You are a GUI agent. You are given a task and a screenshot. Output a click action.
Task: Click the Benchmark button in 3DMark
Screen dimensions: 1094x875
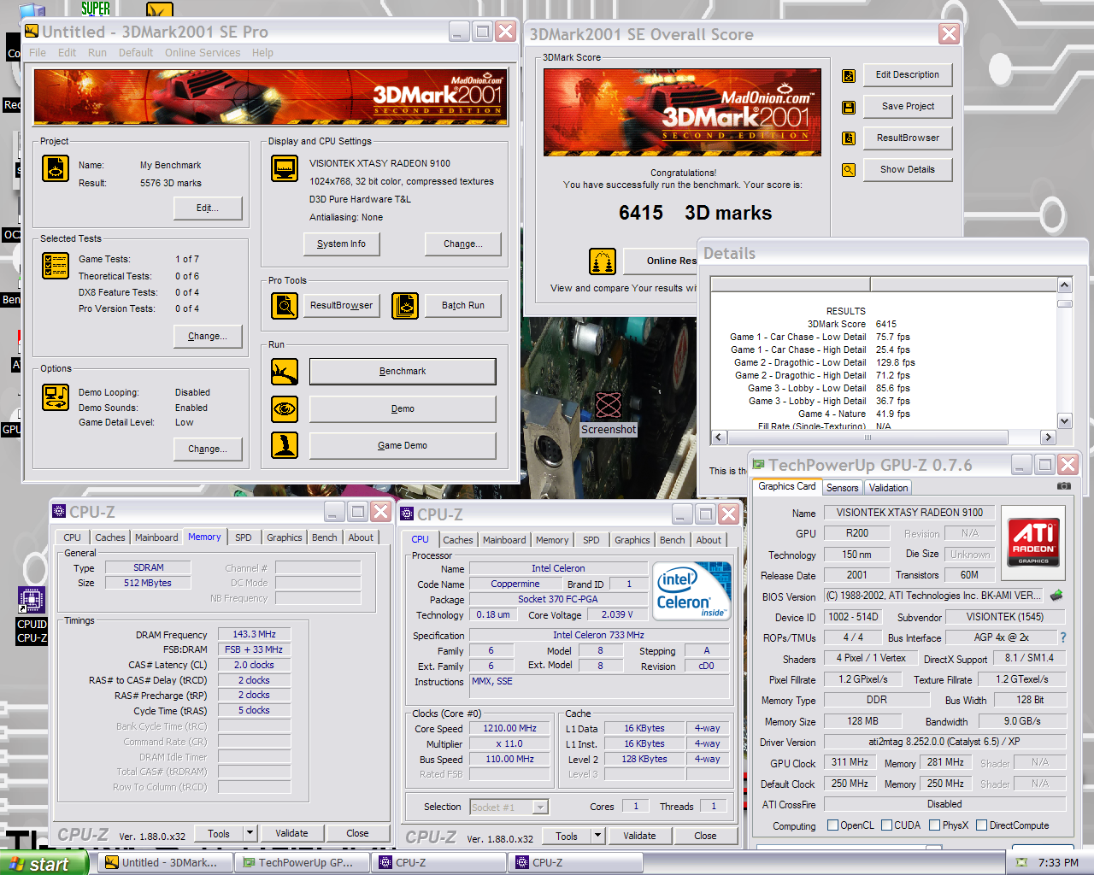click(x=403, y=372)
